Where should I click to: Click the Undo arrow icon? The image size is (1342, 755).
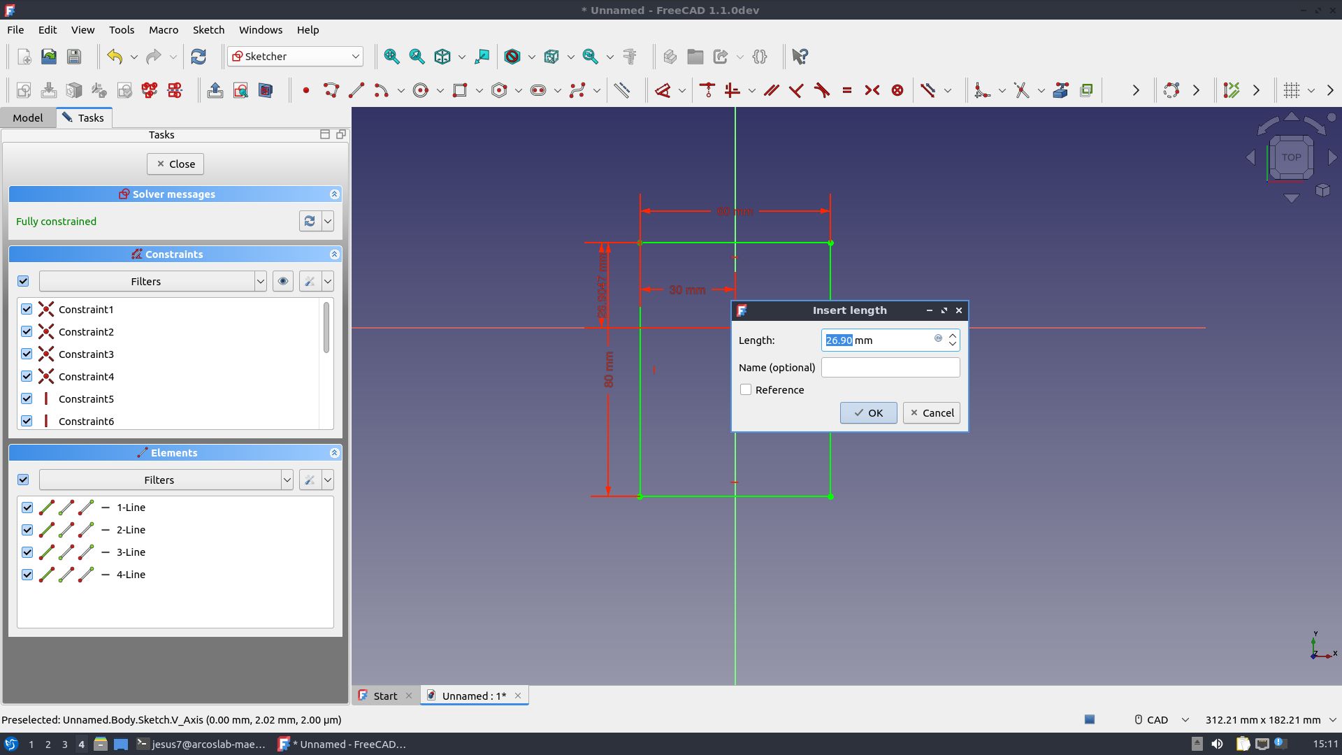(115, 57)
